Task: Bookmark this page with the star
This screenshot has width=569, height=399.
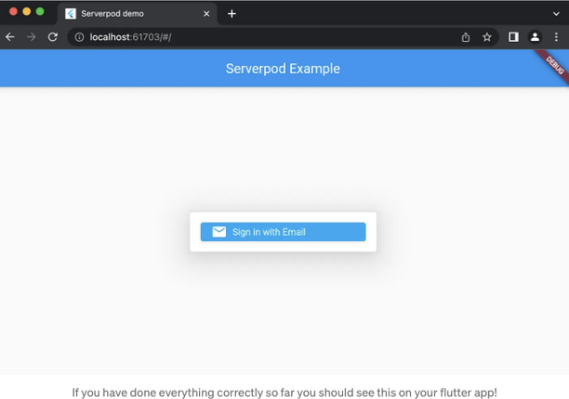Action: pos(487,37)
